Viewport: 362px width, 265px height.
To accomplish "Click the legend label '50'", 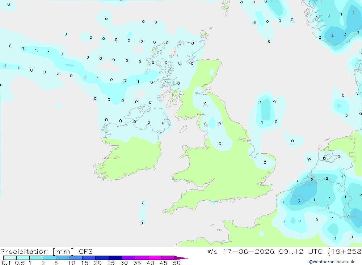I will [x=177, y=263].
